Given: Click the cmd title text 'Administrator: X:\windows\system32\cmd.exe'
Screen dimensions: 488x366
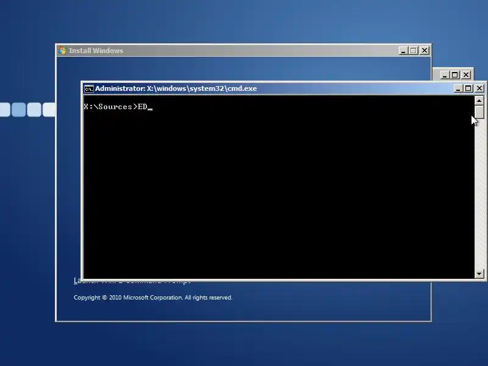Looking at the screenshot, I should [176, 88].
